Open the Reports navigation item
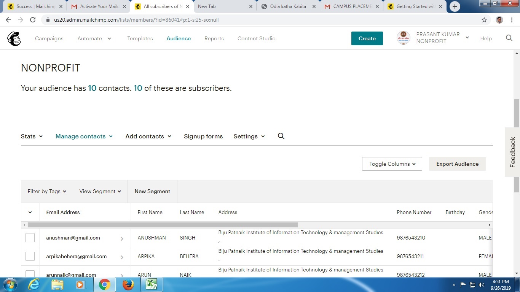 pos(214,38)
